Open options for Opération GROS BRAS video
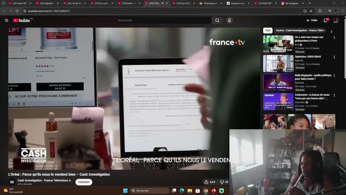The width and height of the screenshot is (346, 195). point(334,57)
